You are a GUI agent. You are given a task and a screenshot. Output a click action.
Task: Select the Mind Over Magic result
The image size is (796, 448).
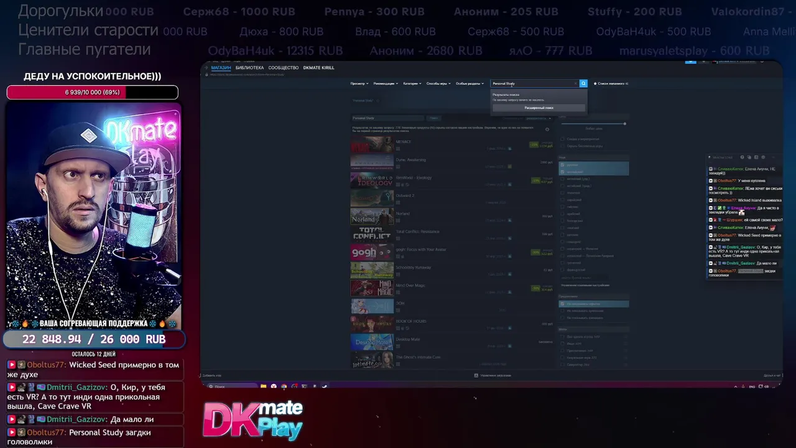pyautogui.click(x=410, y=286)
